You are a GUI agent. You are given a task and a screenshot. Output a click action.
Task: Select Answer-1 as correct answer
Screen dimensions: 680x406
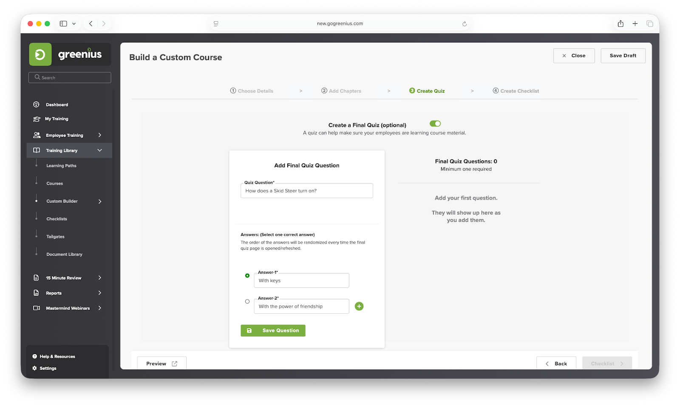pyautogui.click(x=247, y=275)
